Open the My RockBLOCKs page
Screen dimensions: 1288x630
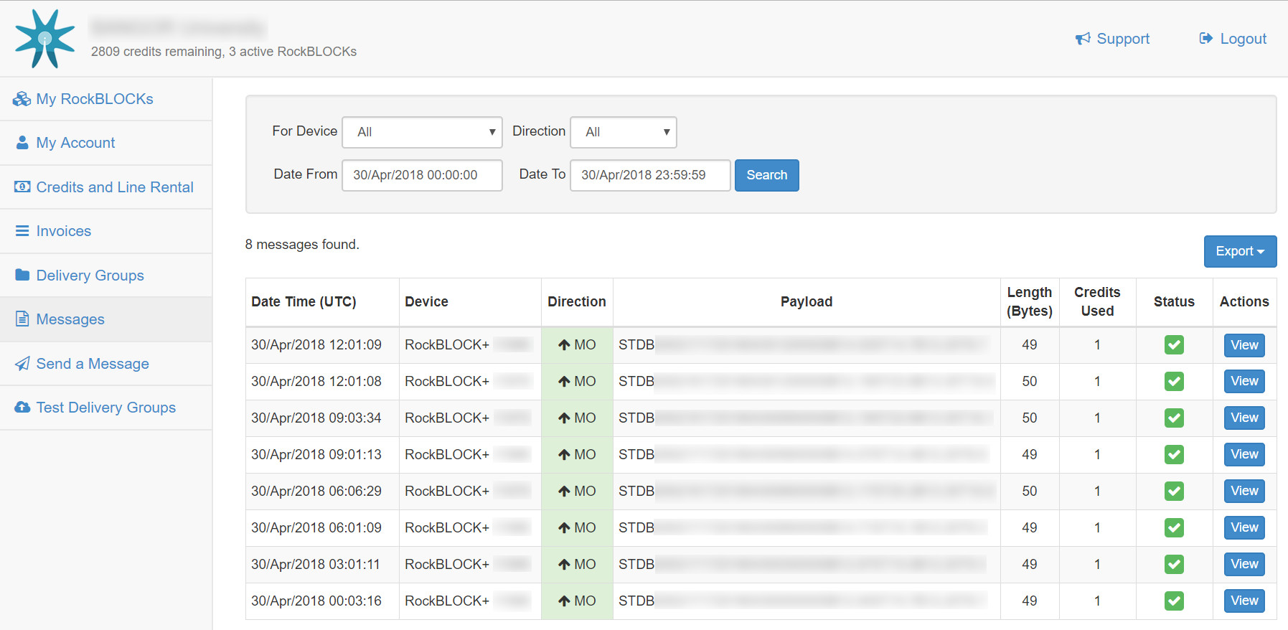106,99
